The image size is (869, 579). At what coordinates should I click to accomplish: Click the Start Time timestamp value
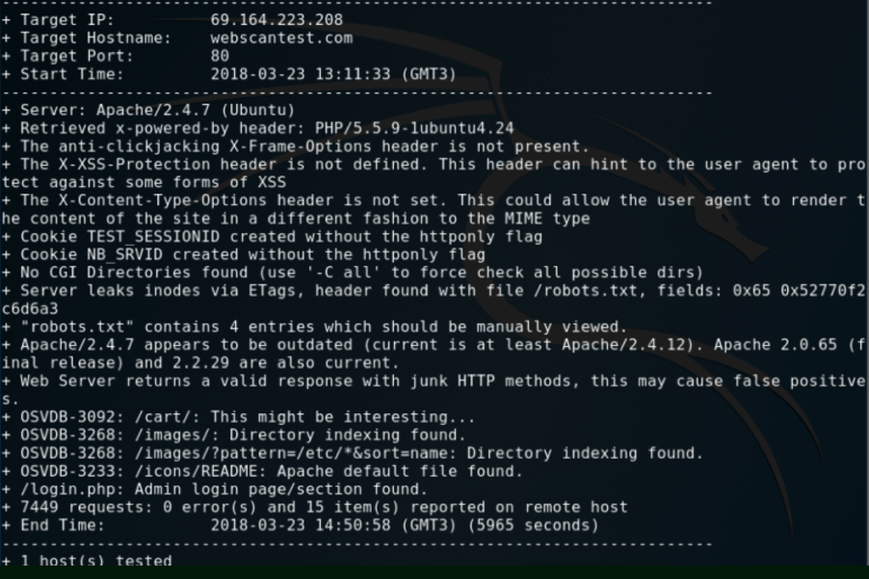332,74
